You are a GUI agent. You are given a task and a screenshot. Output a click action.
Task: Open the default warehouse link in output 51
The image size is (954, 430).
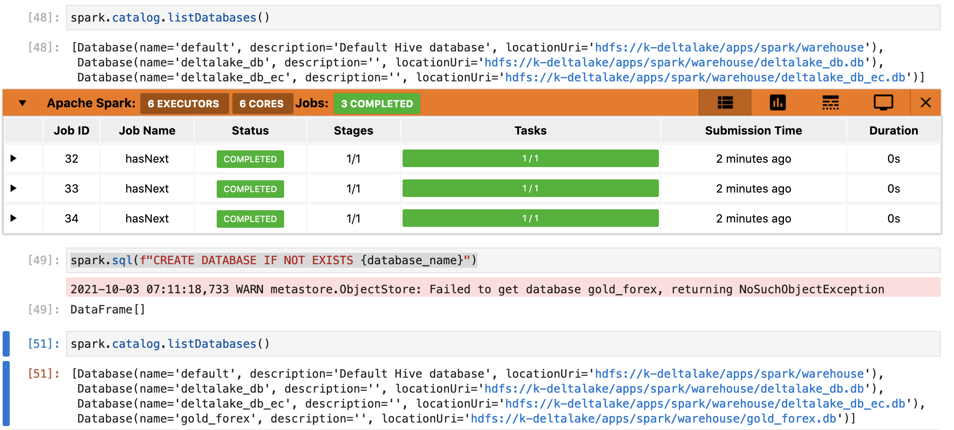click(x=729, y=374)
